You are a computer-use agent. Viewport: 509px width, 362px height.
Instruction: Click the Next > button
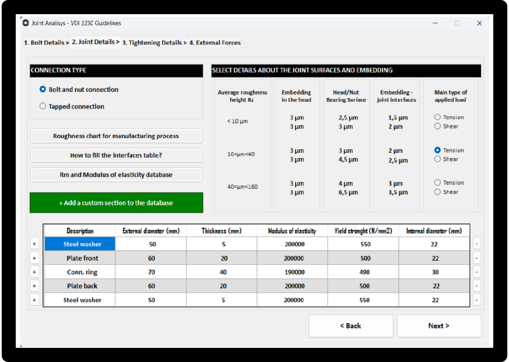(439, 326)
